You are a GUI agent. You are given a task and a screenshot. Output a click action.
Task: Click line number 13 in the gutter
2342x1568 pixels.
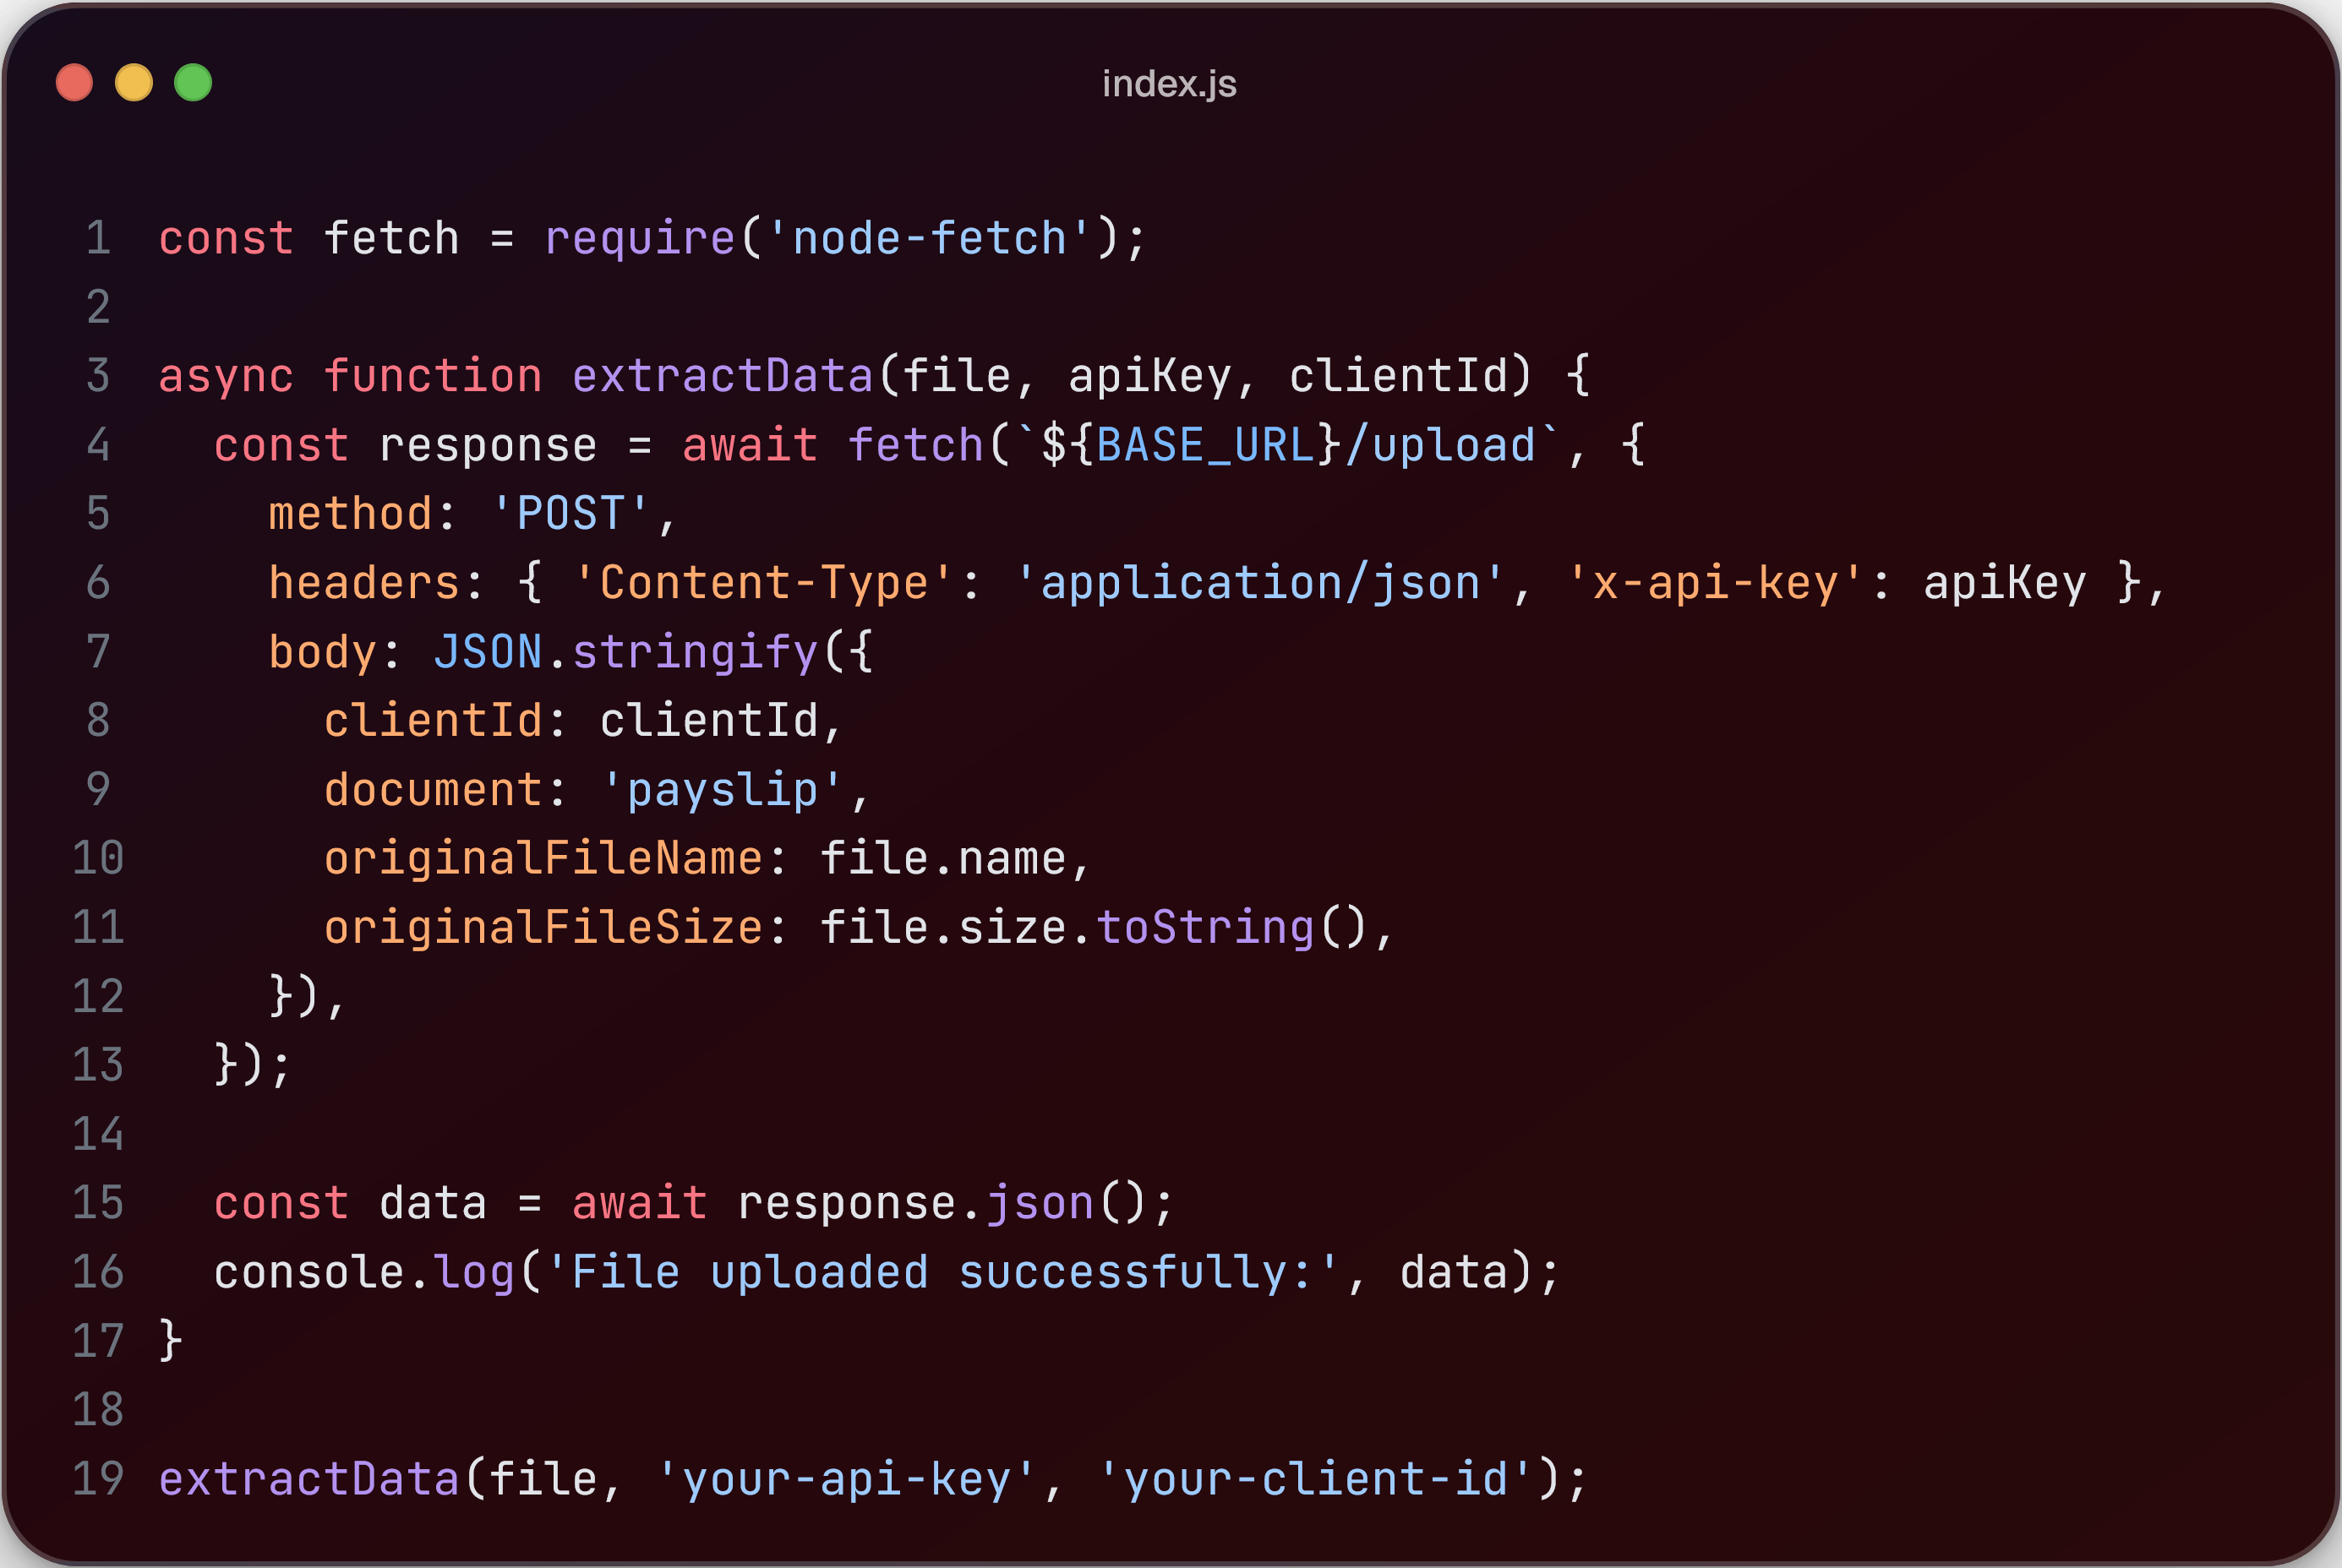coord(98,1065)
